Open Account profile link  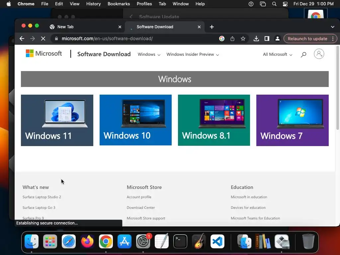pos(139,197)
